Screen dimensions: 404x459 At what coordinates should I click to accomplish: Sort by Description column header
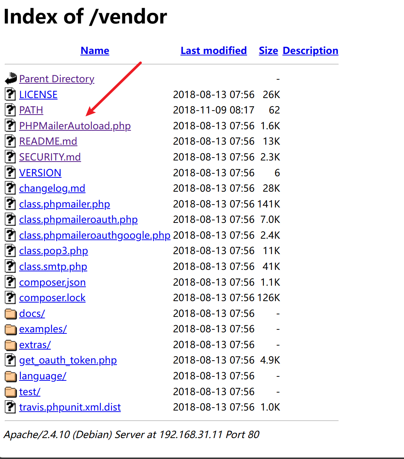click(310, 50)
